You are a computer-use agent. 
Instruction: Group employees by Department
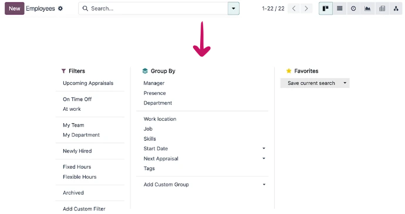point(157,103)
